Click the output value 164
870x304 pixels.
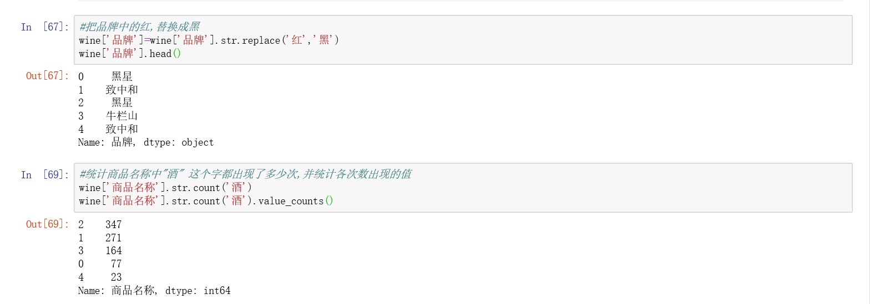[x=113, y=251]
